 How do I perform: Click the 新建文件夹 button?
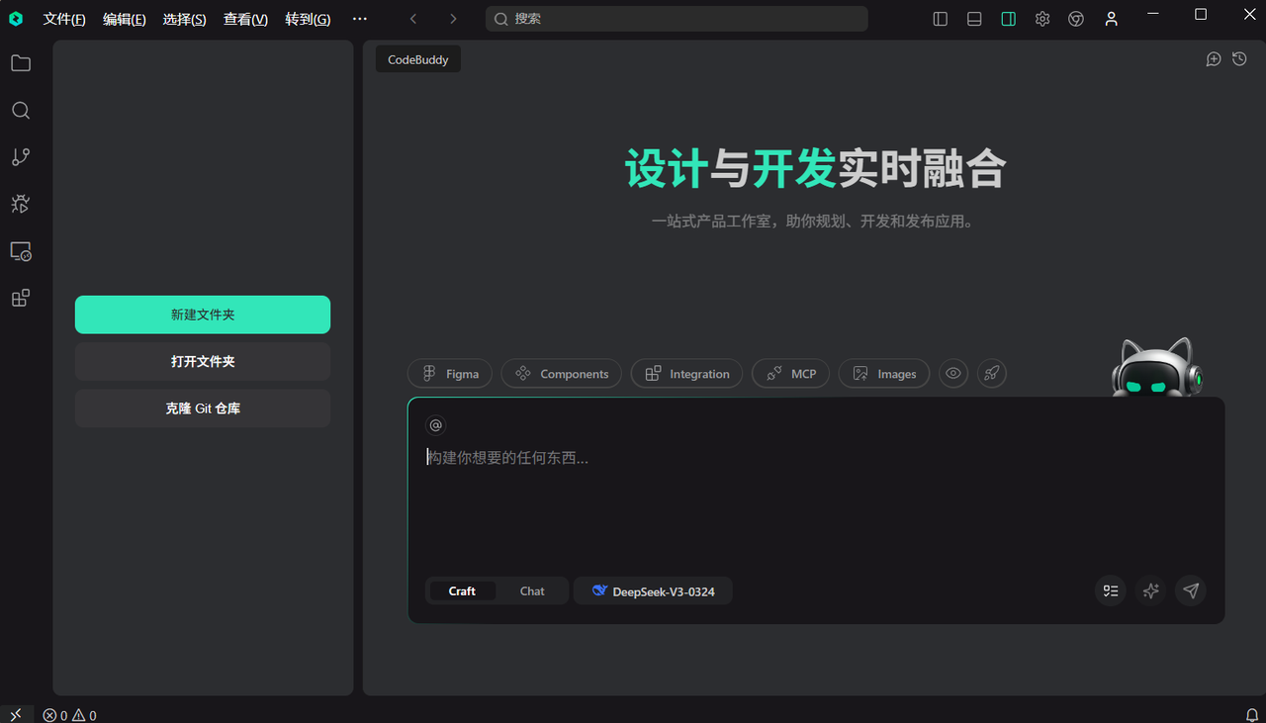pyautogui.click(x=203, y=315)
